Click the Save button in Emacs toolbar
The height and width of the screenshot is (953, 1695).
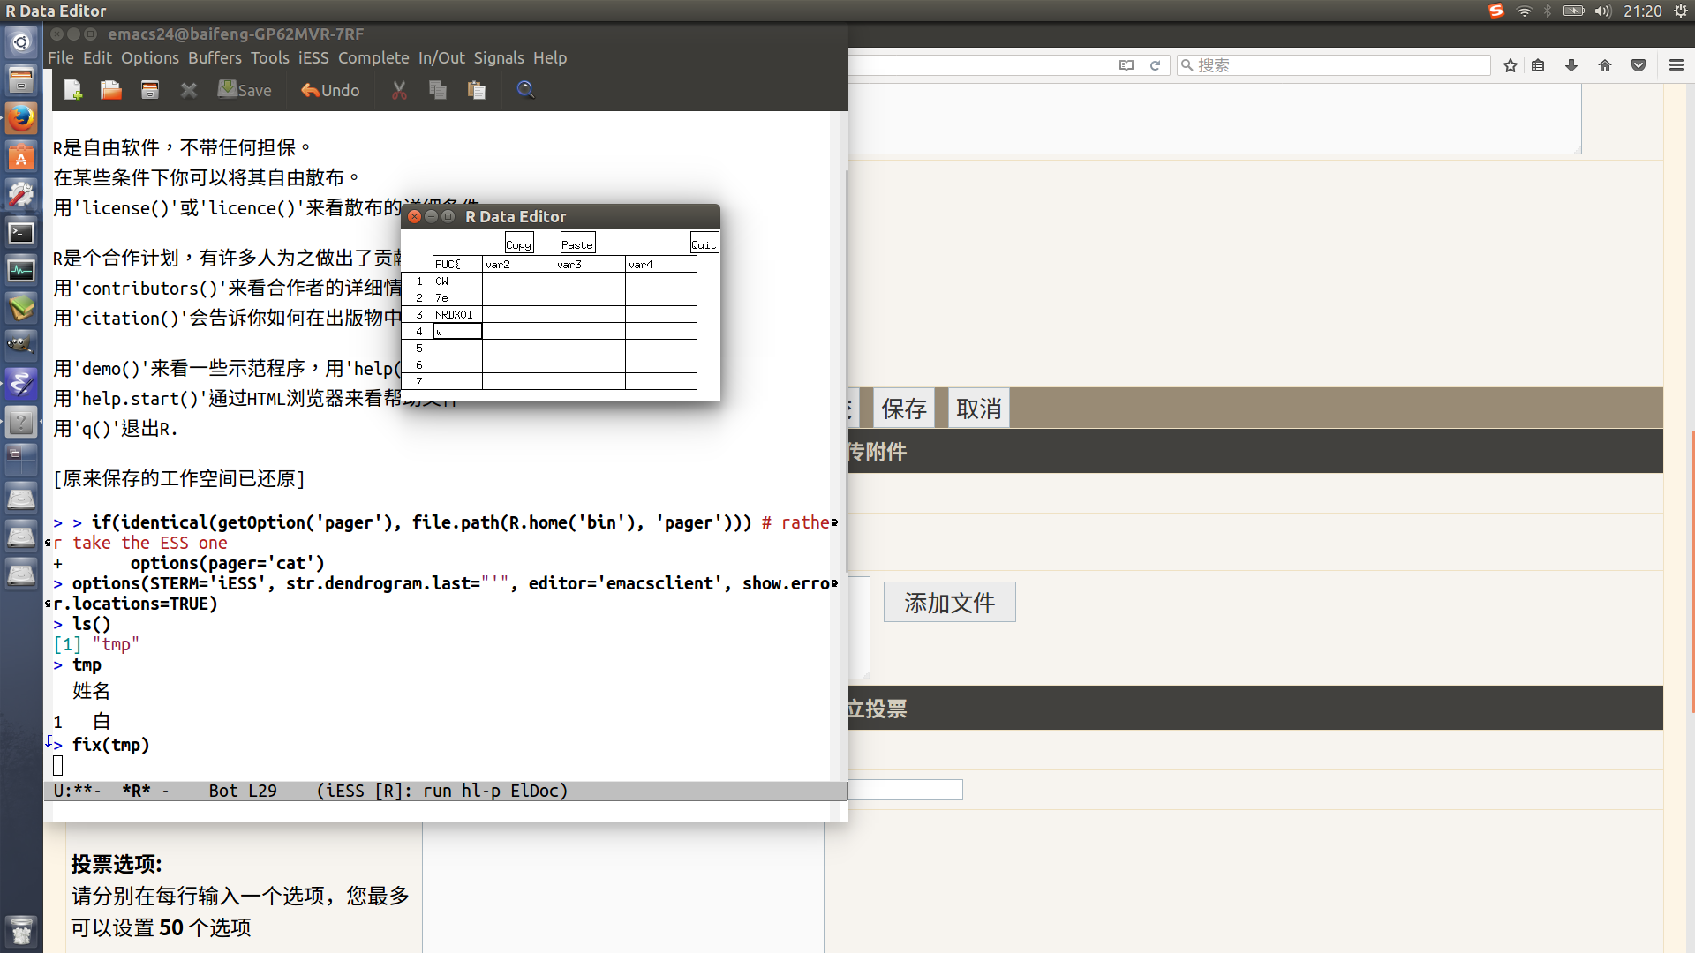pos(245,90)
